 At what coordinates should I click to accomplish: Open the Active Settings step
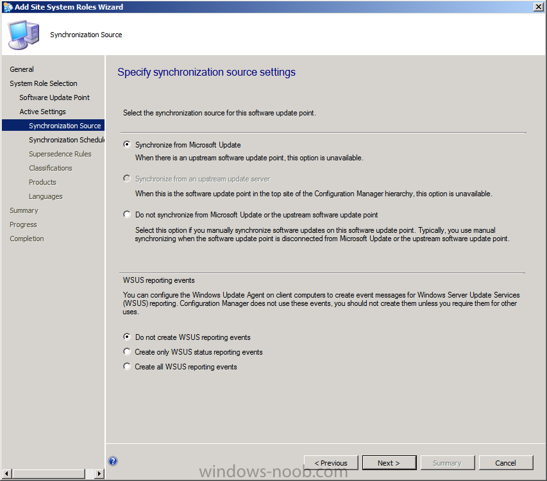[42, 112]
